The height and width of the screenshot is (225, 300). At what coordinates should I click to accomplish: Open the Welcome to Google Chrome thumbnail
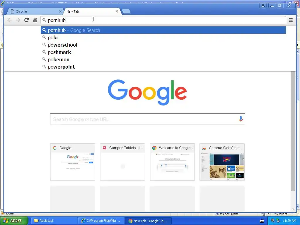(172, 162)
